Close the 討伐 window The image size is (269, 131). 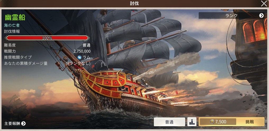(264, 3)
